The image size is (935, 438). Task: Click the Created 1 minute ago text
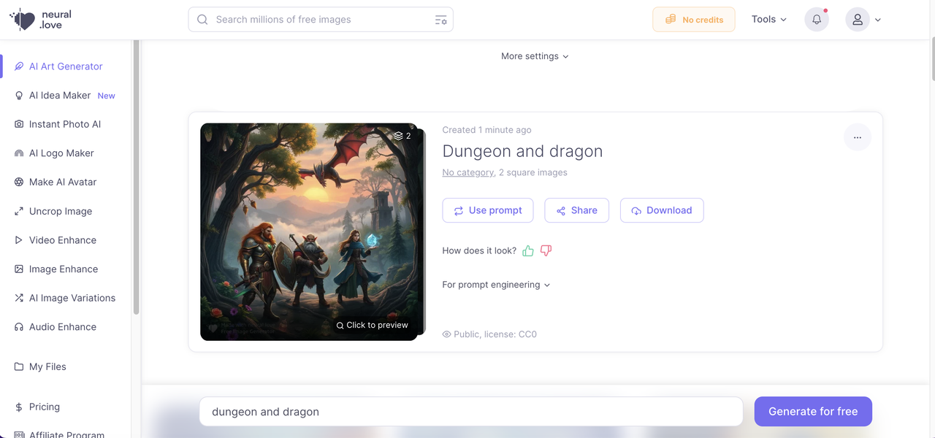[486, 130]
